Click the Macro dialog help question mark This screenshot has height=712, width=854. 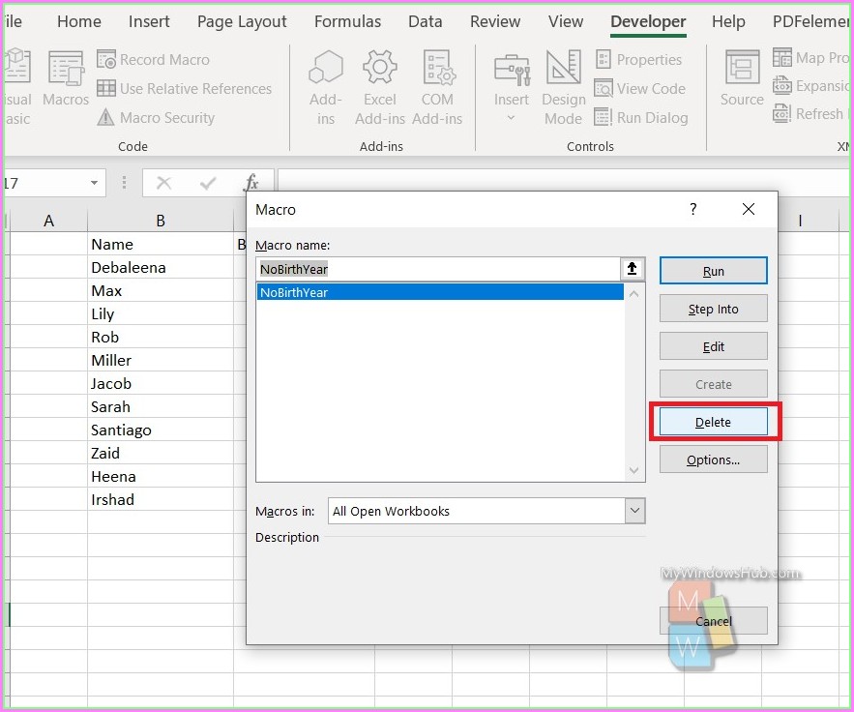[692, 209]
